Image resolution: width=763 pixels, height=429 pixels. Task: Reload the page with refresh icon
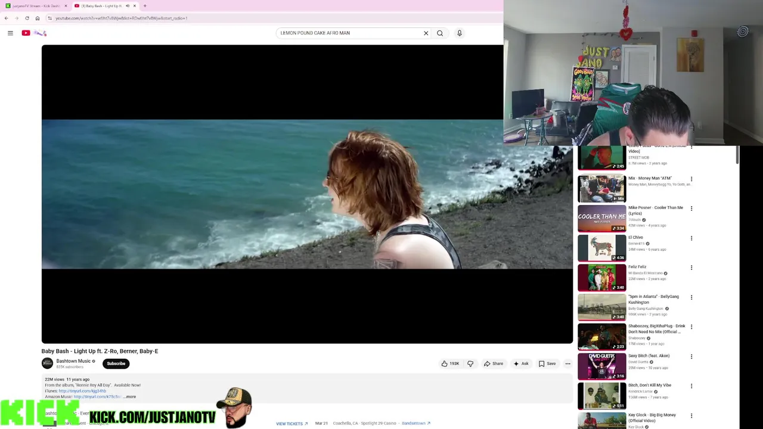27,18
